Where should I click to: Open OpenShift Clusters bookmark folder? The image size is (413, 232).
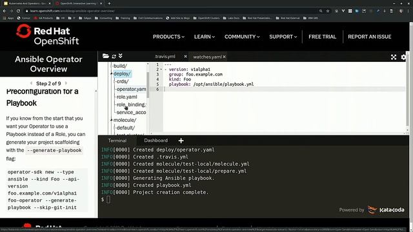click(206, 18)
